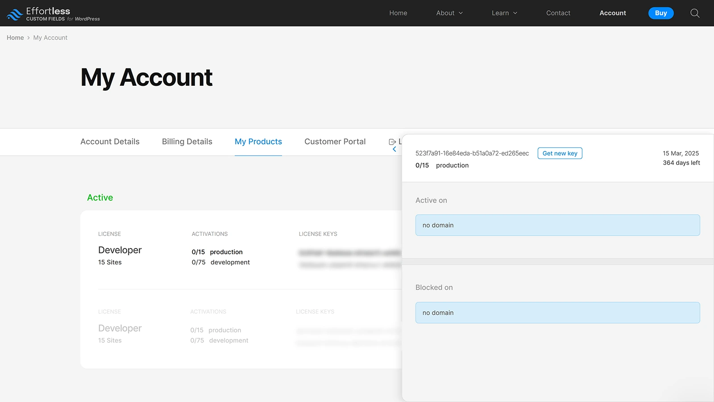Click the 'no domain' field under Blocked on
This screenshot has height=402, width=714.
point(557,313)
